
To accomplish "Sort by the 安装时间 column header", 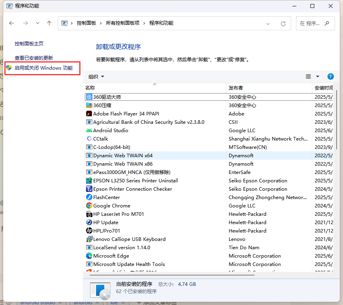I will 323,88.
